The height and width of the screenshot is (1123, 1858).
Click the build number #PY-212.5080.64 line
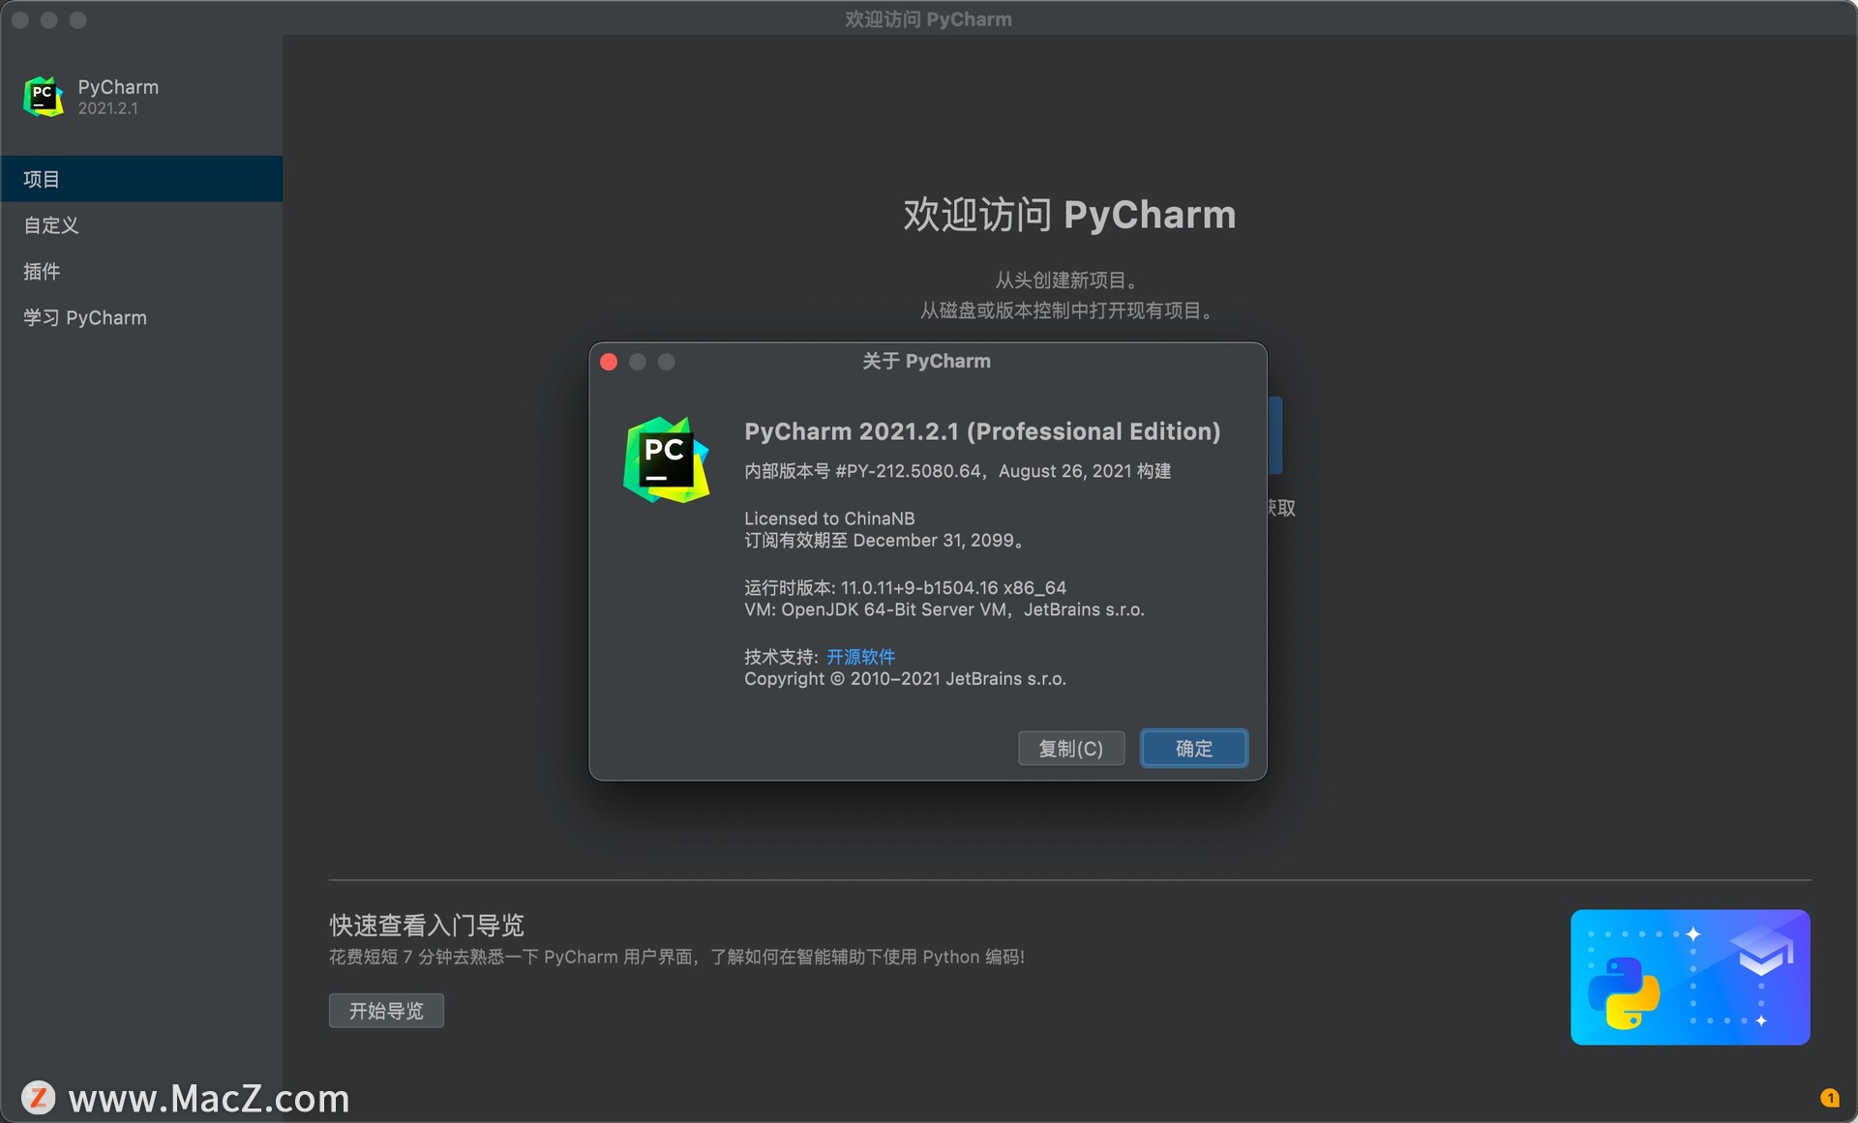point(957,471)
